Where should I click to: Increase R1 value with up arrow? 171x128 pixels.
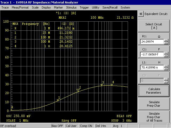coord(166,40)
